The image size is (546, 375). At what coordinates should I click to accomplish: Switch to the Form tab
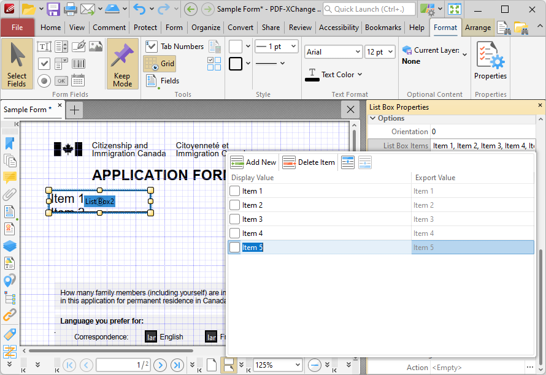click(174, 28)
